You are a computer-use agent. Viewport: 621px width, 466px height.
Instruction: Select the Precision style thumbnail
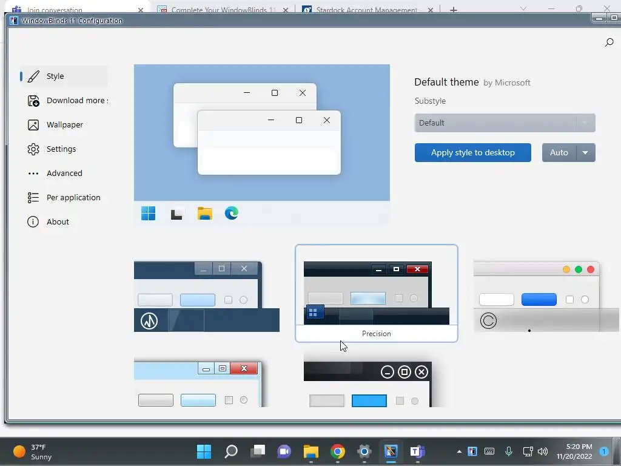point(376,293)
